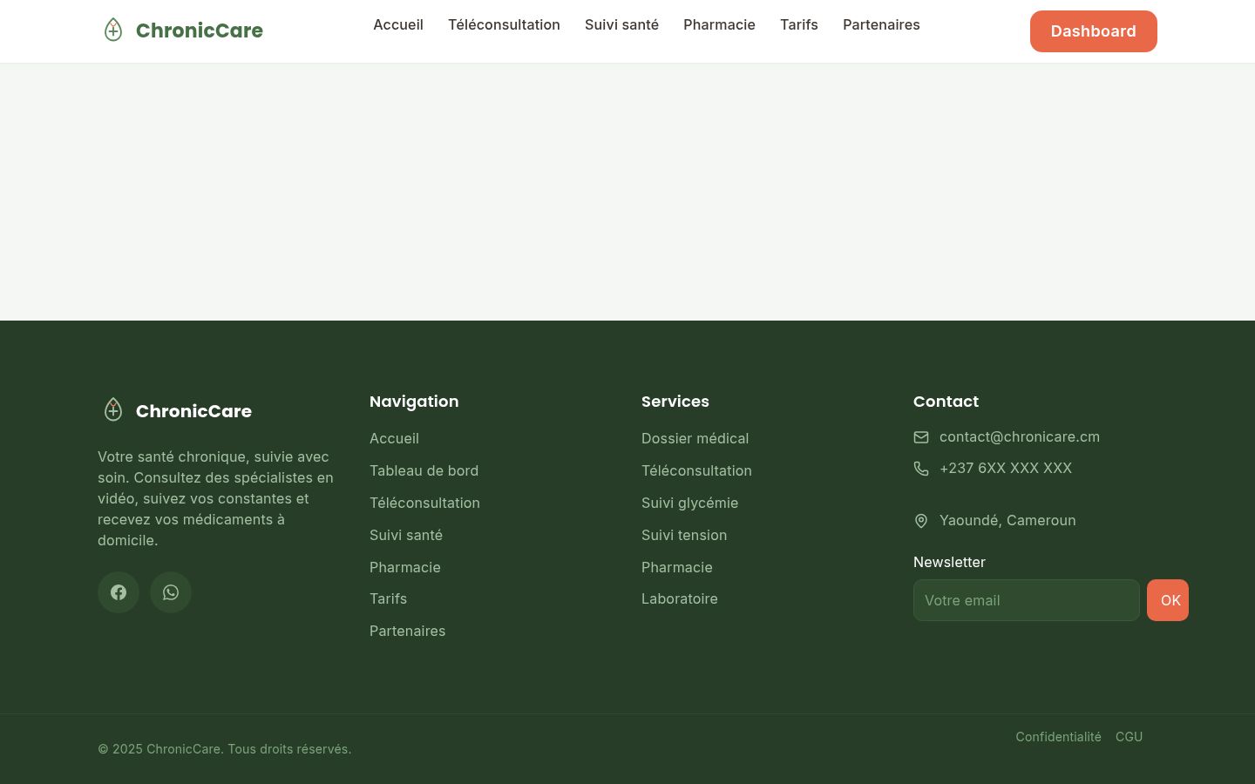The image size is (1255, 784).
Task: Click the phone icon beside +237 number
Action: point(921,469)
